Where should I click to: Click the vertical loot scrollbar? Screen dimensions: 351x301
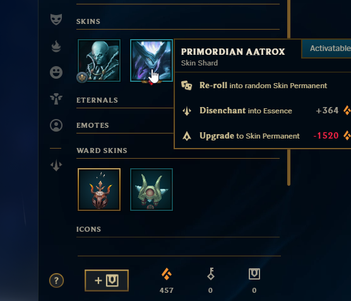[289, 93]
